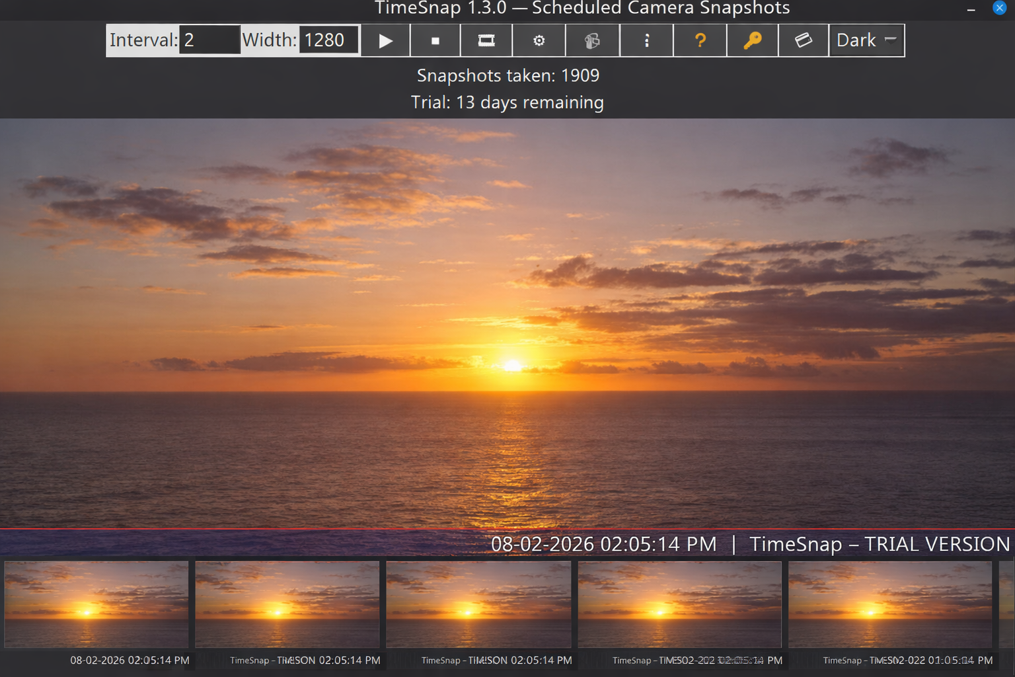Click the camera icon in the toolbar
Screen dimensions: 1015x677
point(593,40)
